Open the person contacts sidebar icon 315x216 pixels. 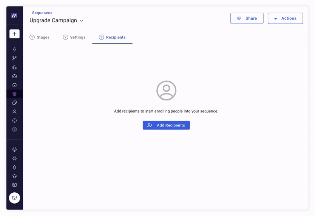coord(14,112)
